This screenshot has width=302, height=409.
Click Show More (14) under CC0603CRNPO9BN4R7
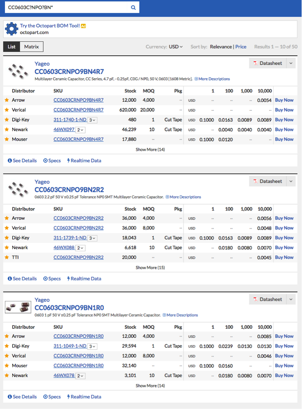pos(150,149)
